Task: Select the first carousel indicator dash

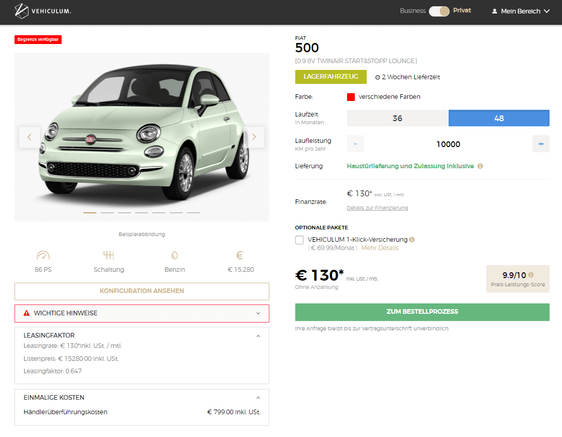Action: [90, 213]
